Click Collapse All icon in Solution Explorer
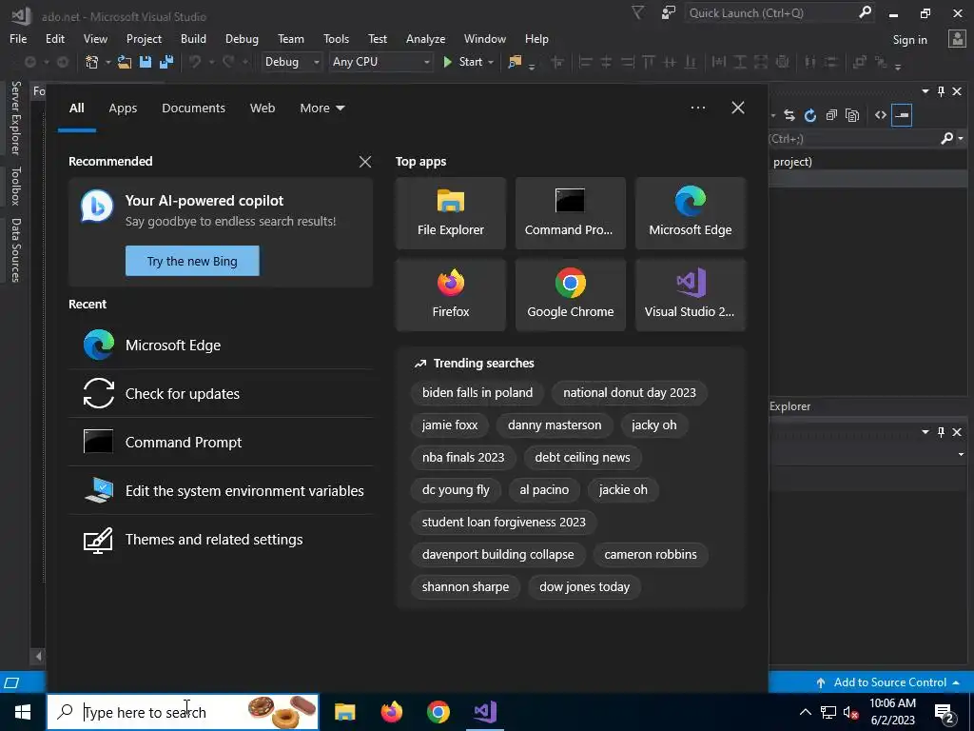The image size is (974, 731). pos(831,115)
